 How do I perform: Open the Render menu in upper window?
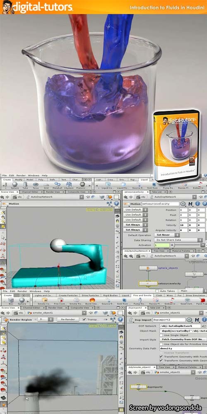[21, 175]
